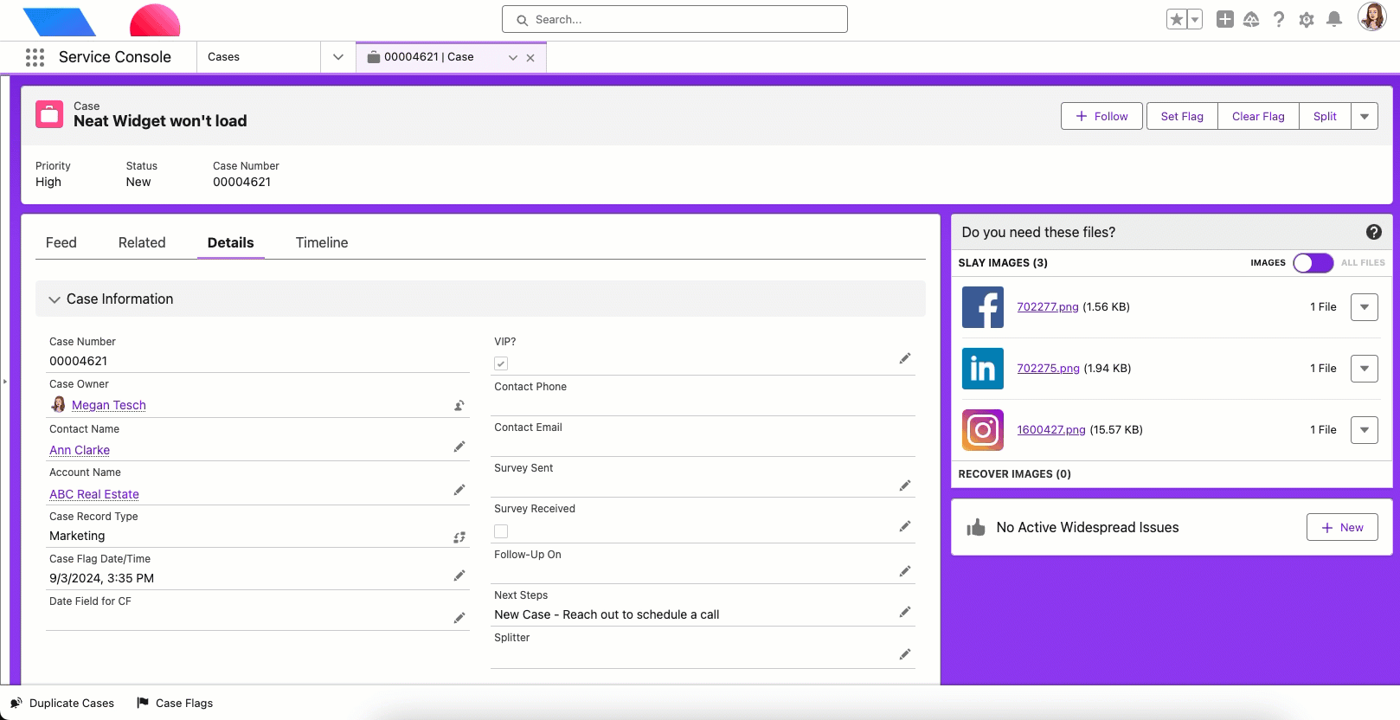1400x720 pixels.
Task: Open actions dropdown for 1600427.png
Action: click(1365, 430)
